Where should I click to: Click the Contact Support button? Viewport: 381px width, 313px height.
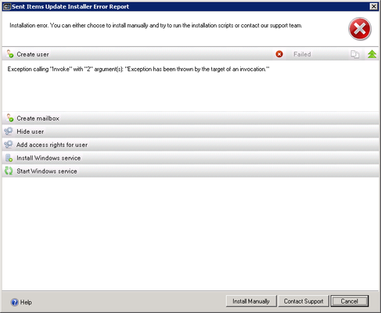point(304,301)
